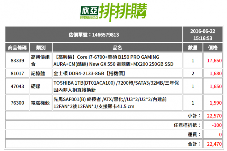Click the 類別 column header
Image resolution: width=227 pixels, height=151 pixels.
click(x=41, y=48)
